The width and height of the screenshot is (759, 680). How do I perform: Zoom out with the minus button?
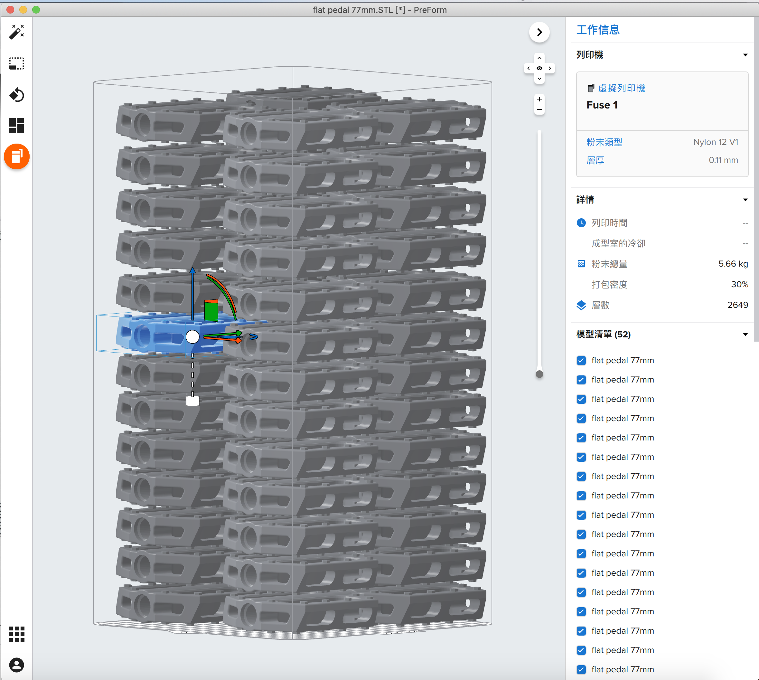click(539, 109)
